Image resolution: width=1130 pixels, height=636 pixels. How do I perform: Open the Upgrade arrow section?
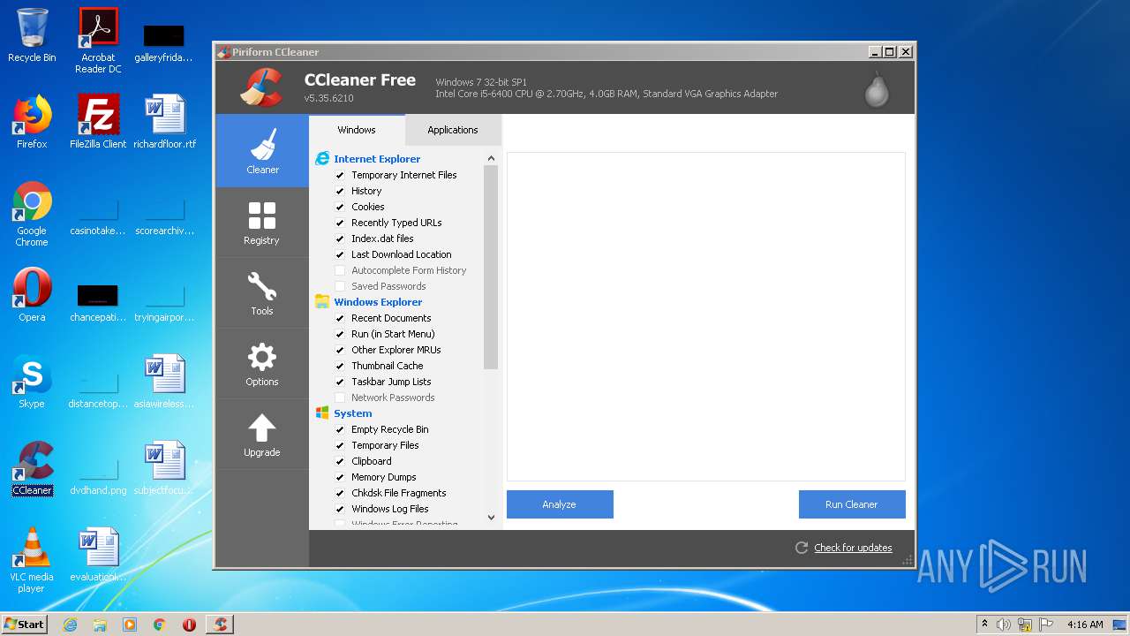tap(262, 434)
